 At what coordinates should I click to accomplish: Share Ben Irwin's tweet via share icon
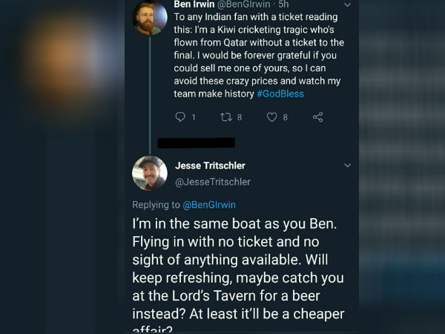(317, 117)
